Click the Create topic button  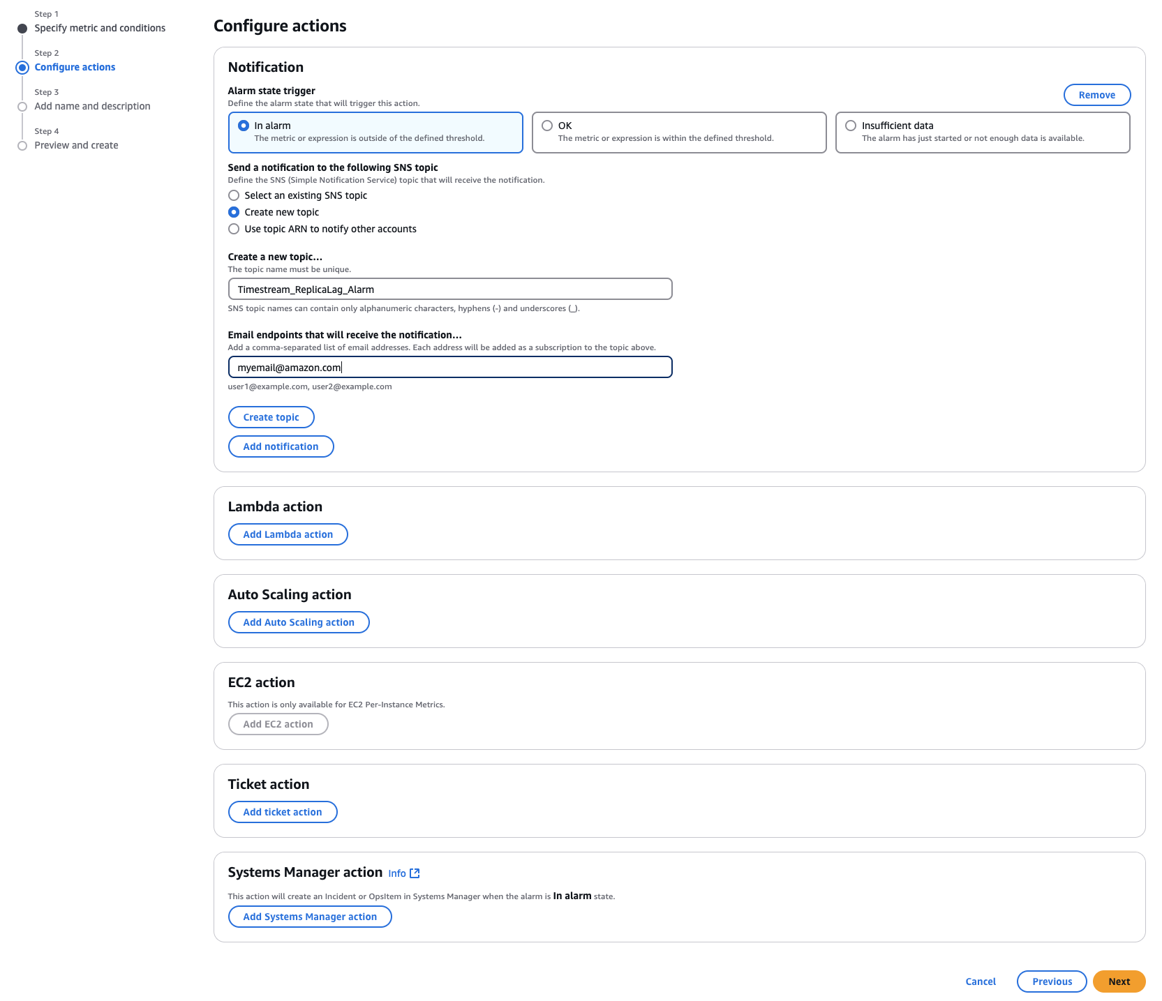(271, 416)
